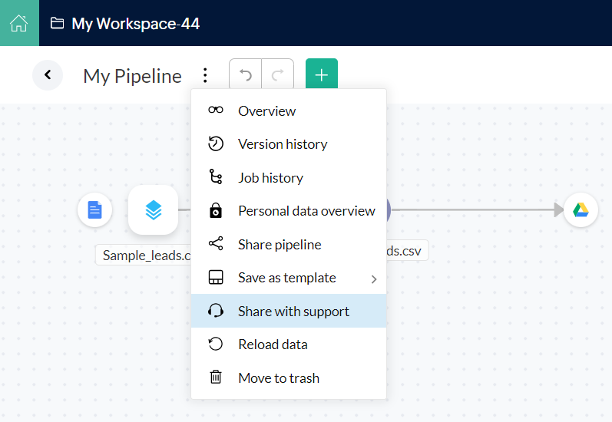Select the layers stage node icon
Screen dimensions: 612x422
pyautogui.click(x=153, y=210)
